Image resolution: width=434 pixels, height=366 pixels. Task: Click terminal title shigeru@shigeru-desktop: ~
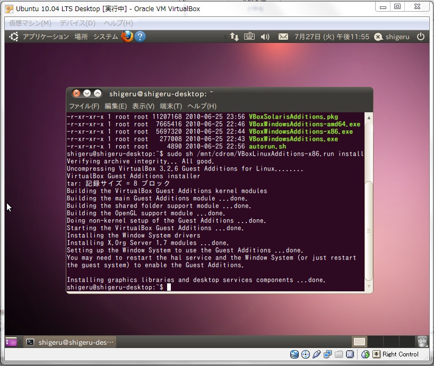click(x=161, y=94)
